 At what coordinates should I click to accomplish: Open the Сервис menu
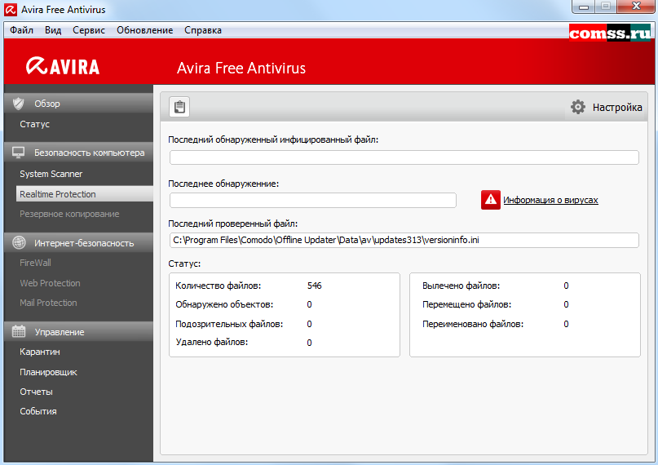89,30
